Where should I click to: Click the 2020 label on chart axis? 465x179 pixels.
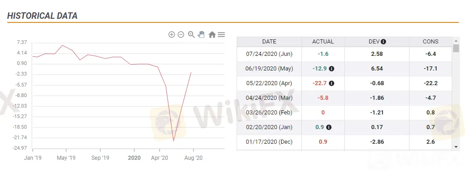click(x=134, y=158)
